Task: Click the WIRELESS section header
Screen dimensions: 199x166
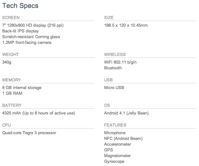Action: (x=115, y=55)
